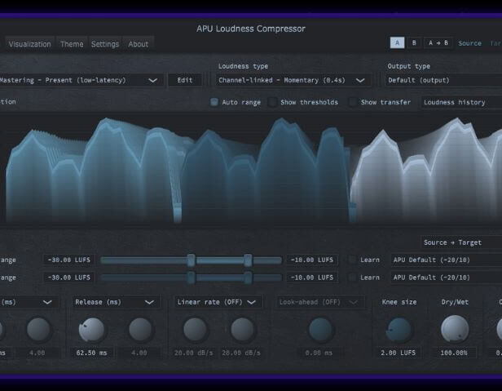This screenshot has width=502, height=391.
Task: Click the first Linear rate knob
Action: coord(195,330)
